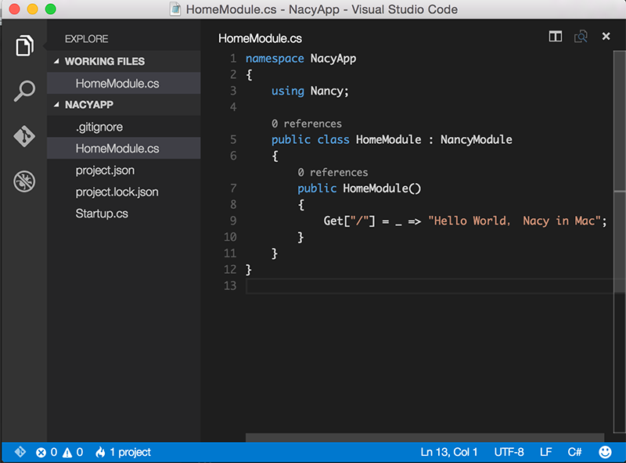Image resolution: width=626 pixels, height=463 pixels.
Task: Place cursor on empty line 13
Action: 429,286
